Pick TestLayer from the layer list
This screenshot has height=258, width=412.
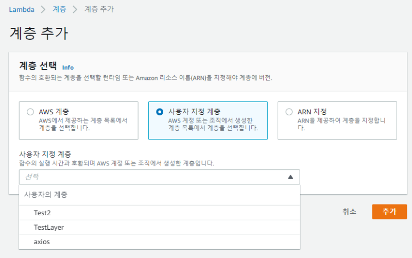click(x=48, y=227)
